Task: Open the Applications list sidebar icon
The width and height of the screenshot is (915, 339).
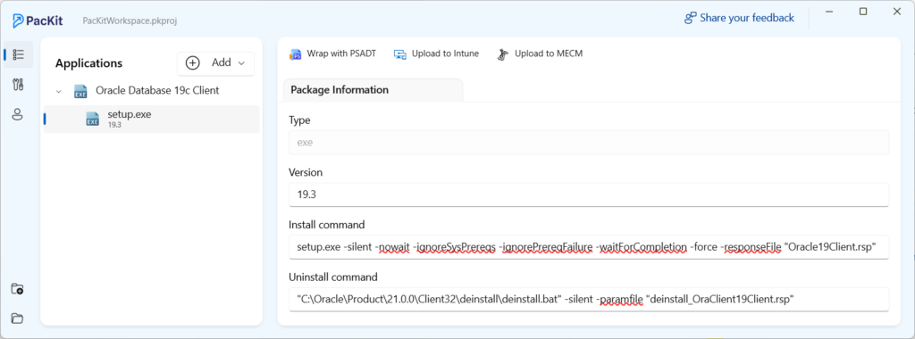Action: click(x=18, y=54)
